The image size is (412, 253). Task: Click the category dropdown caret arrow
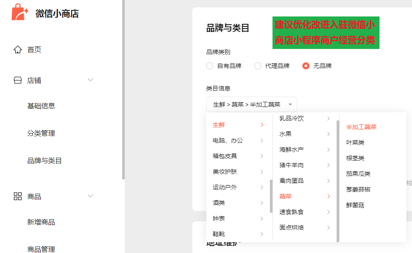290,104
